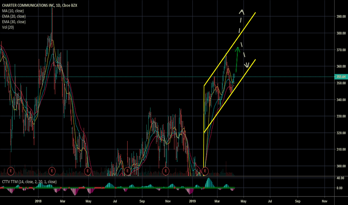Click the 380.00 price axis label
Screen dimensions: 348x205
(x=341, y=33)
